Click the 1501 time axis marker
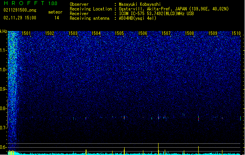 click(x=26, y=33)
